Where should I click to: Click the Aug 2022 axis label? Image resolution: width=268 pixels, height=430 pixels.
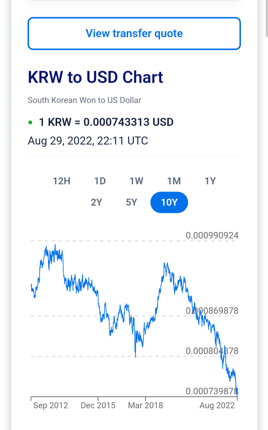pos(217,405)
